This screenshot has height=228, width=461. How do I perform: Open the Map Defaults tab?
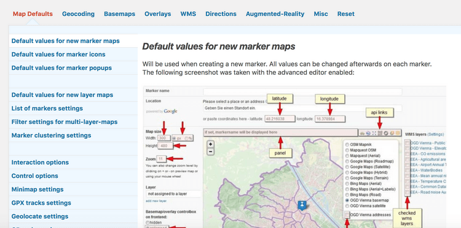[x=33, y=13]
